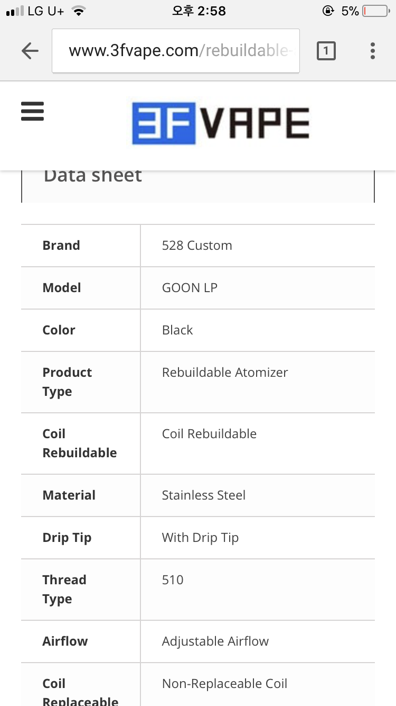Click the Rebuildable Atomizer product type

coord(225,373)
